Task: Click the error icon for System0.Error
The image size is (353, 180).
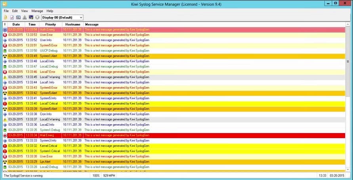Action: [x=5, y=88]
